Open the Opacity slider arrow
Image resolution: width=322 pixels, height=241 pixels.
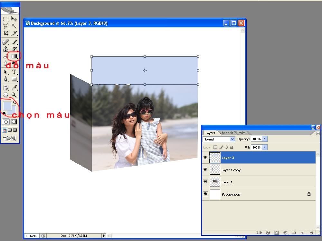pos(265,139)
